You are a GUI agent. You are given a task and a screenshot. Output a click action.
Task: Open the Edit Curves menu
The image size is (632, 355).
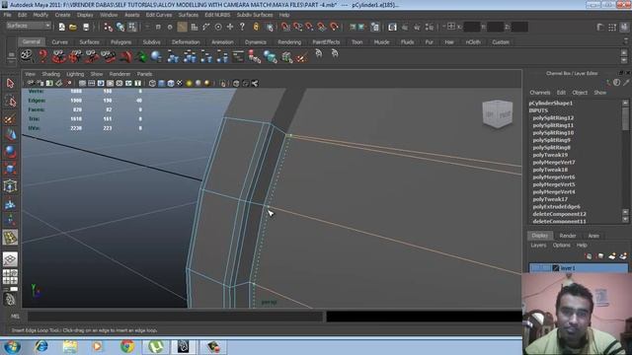click(x=159, y=15)
